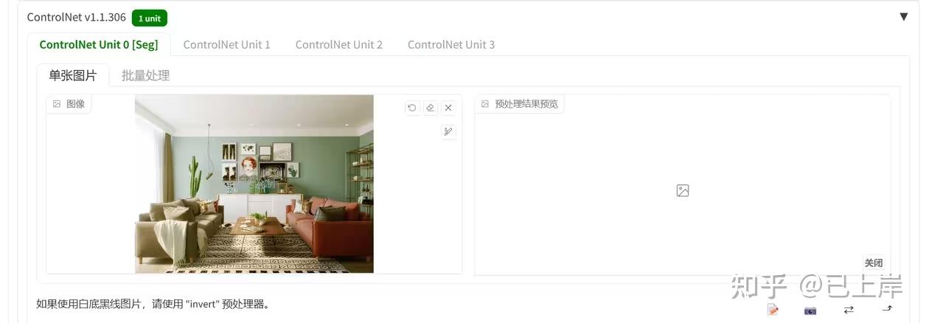This screenshot has width=926, height=323.
Task: Remove the uploaded image with the X icon
Action: tap(448, 108)
